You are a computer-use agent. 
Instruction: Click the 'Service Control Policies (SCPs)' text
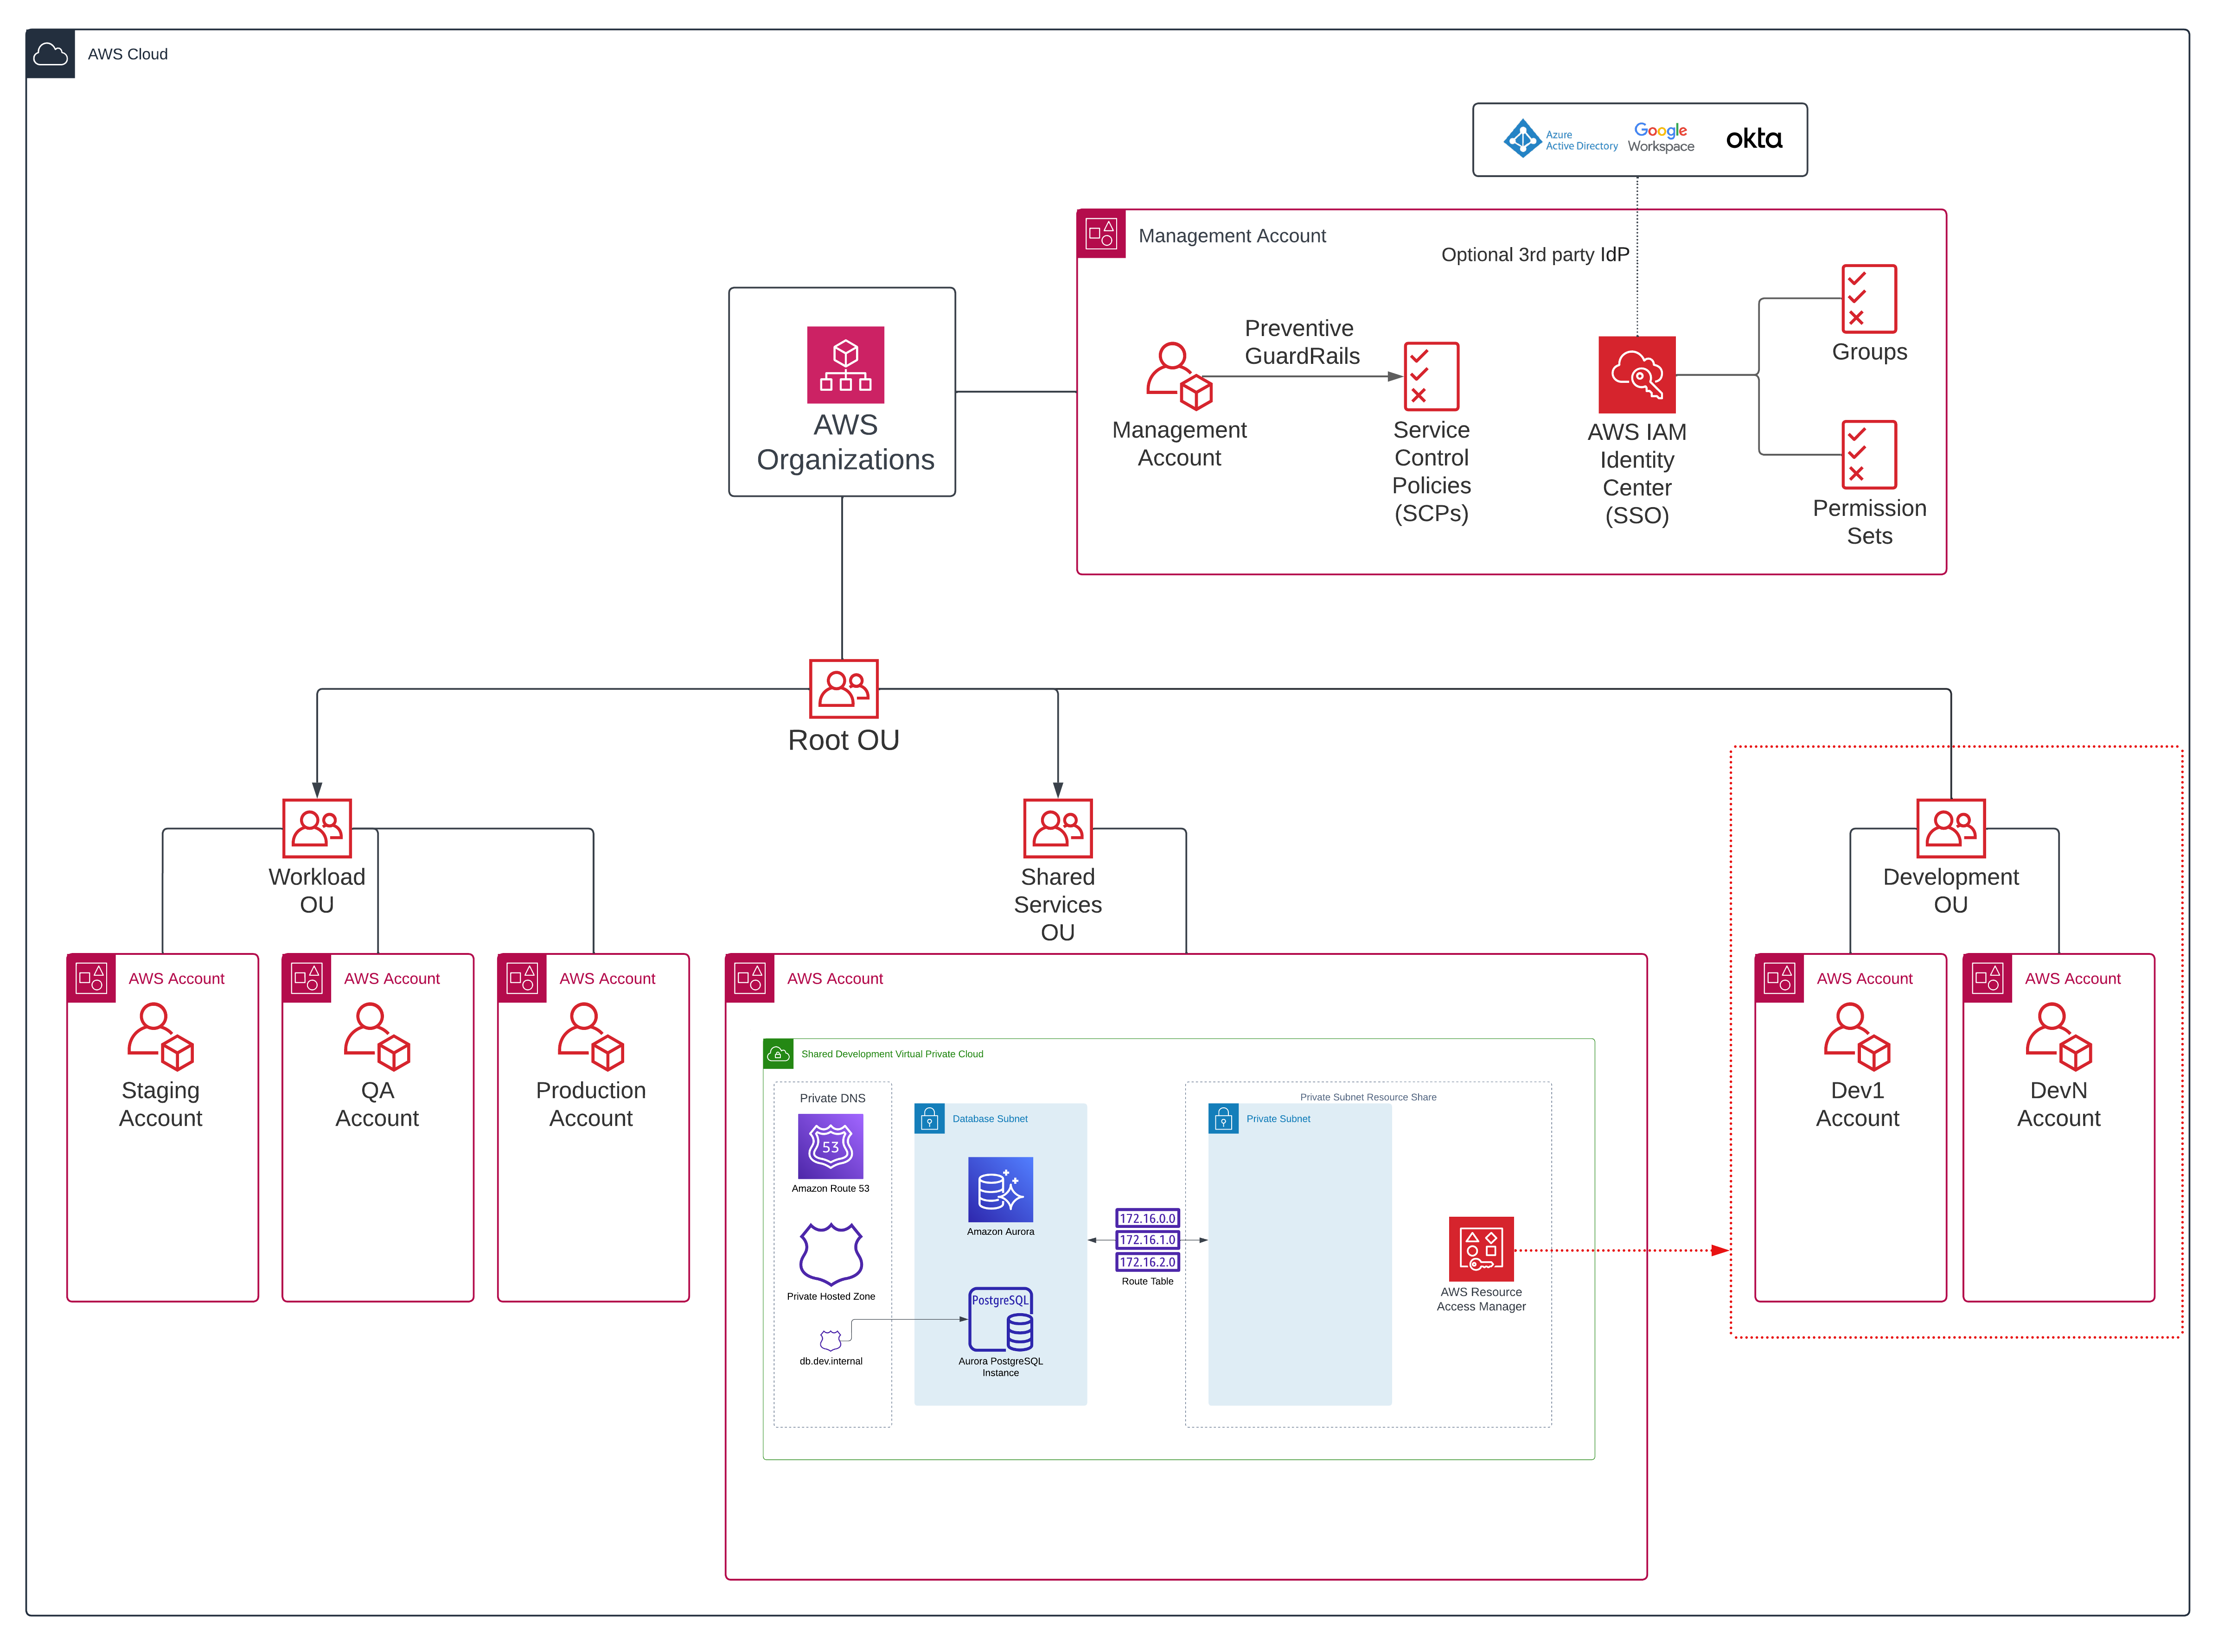(x=1431, y=471)
